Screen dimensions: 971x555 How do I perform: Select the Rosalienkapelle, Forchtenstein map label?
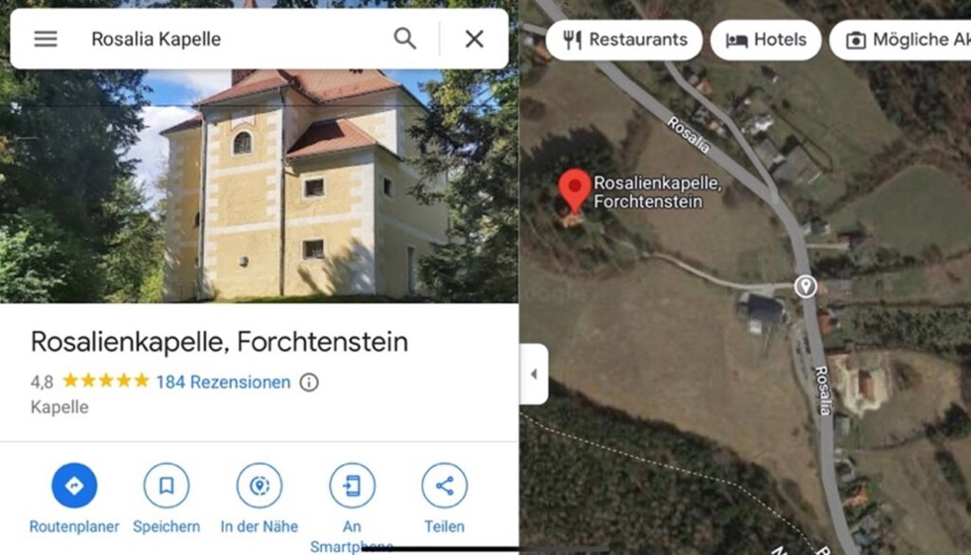point(658,192)
